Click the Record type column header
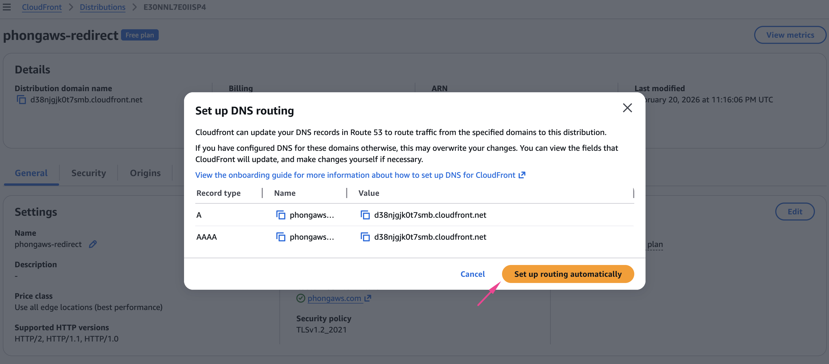The image size is (829, 364). tap(219, 193)
